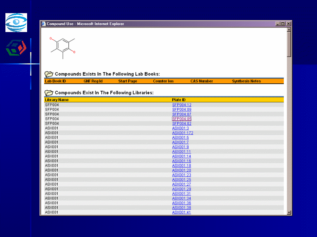Image resolution: width=317 pixels, height=237 pixels.
Task: Open the visited SFP004:05 plate link
Action: pyautogui.click(x=182, y=119)
